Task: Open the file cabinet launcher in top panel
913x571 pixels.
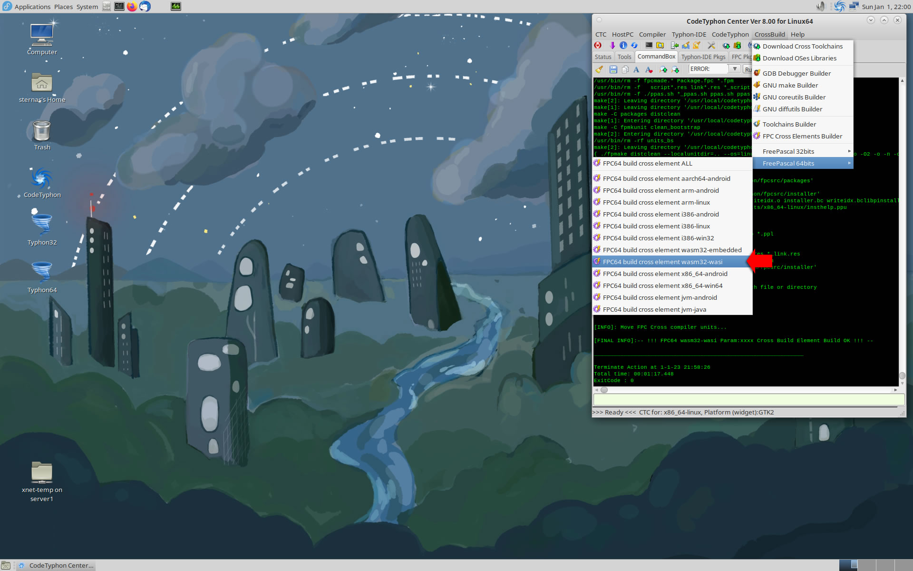Action: (107, 6)
